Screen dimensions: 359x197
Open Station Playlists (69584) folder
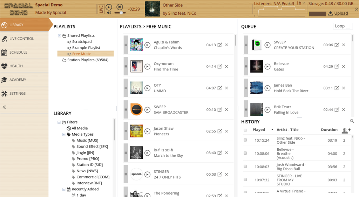pos(88,60)
